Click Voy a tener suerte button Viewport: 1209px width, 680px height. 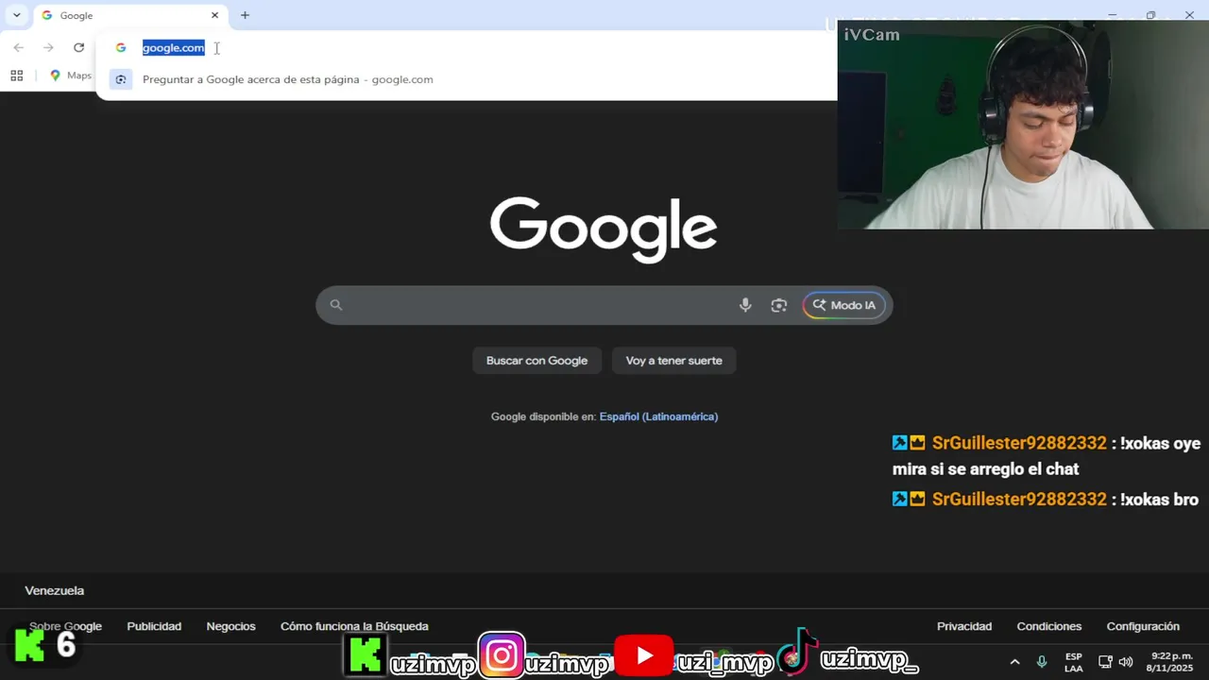673,361
